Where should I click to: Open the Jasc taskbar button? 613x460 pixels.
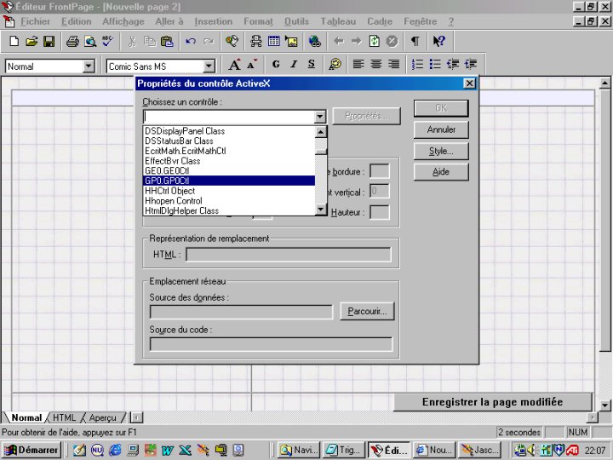click(x=479, y=451)
